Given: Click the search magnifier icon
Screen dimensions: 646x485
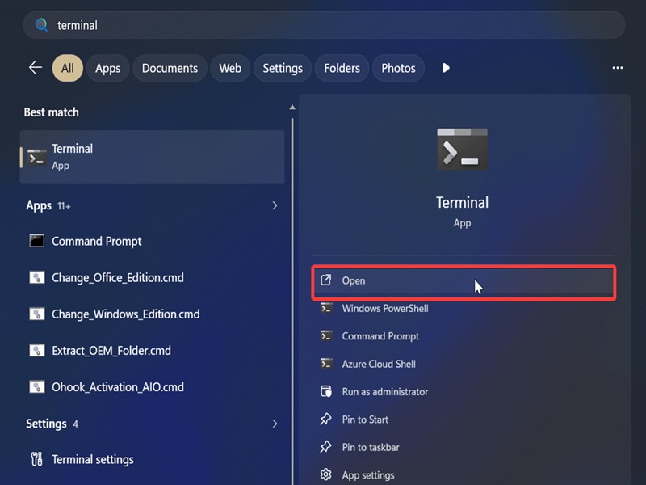Looking at the screenshot, I should (41, 25).
